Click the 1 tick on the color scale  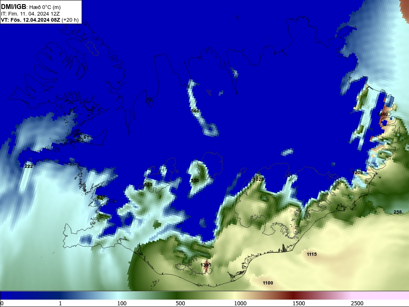pos(60,303)
